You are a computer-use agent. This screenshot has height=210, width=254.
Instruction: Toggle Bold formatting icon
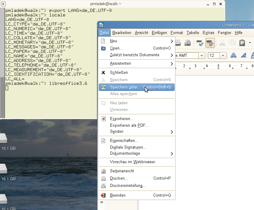(233, 55)
